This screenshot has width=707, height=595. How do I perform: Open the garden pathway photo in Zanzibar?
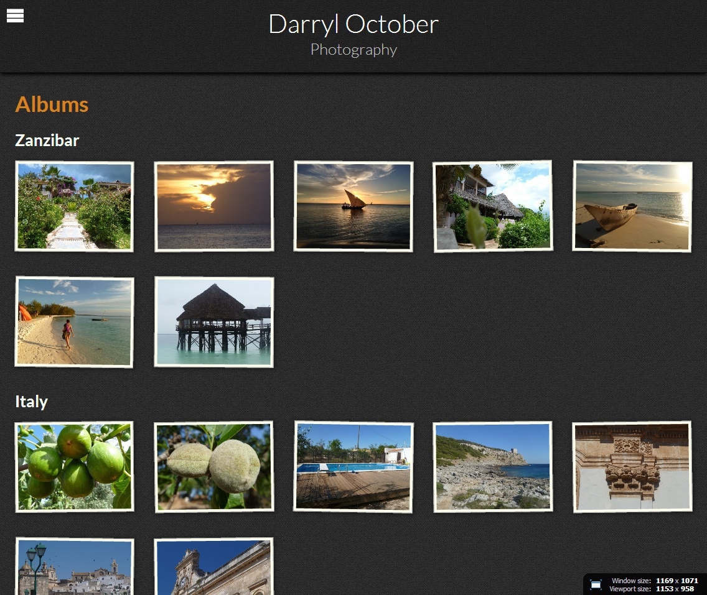coord(74,206)
